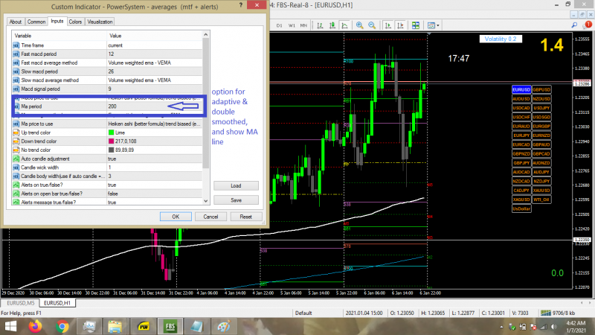Confirm the dialog with OK

176,217
